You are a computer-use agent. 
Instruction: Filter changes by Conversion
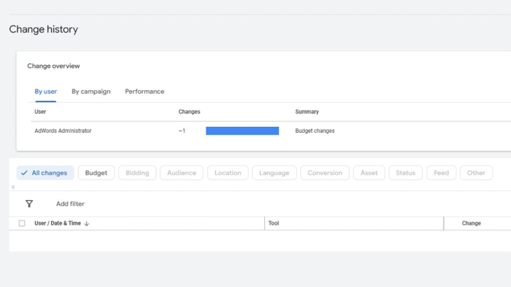(x=325, y=173)
